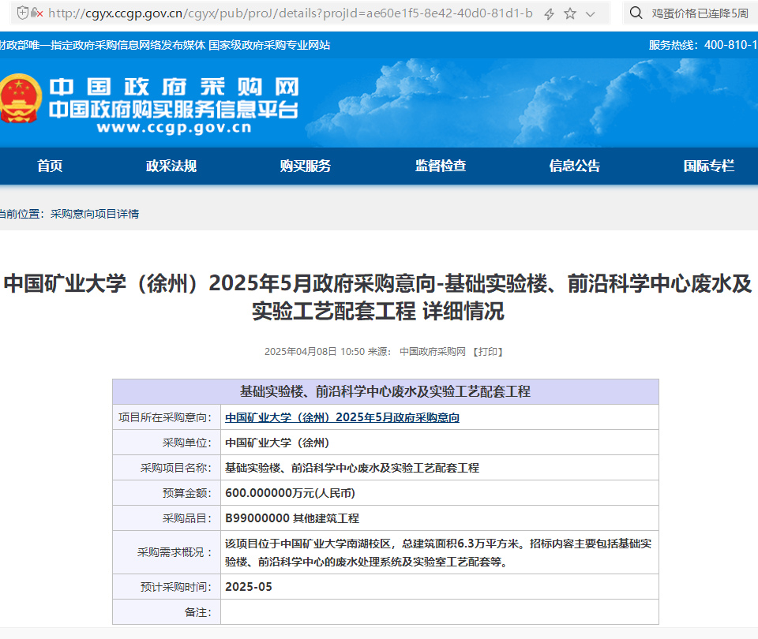Bookmark page with the star icon
This screenshot has height=639, width=758.
tap(570, 13)
